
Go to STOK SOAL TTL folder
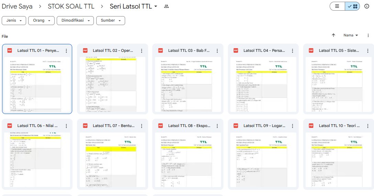(71, 7)
